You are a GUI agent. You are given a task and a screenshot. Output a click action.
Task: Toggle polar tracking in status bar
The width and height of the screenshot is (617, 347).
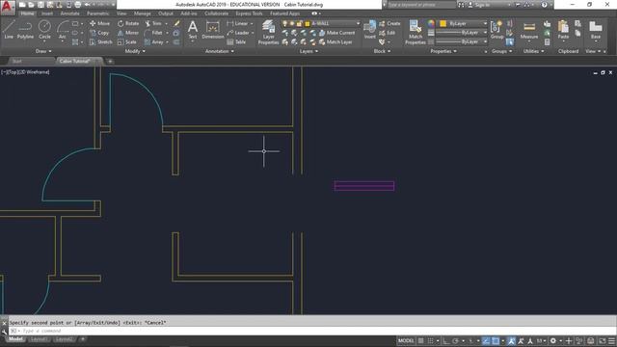[x=455, y=340]
